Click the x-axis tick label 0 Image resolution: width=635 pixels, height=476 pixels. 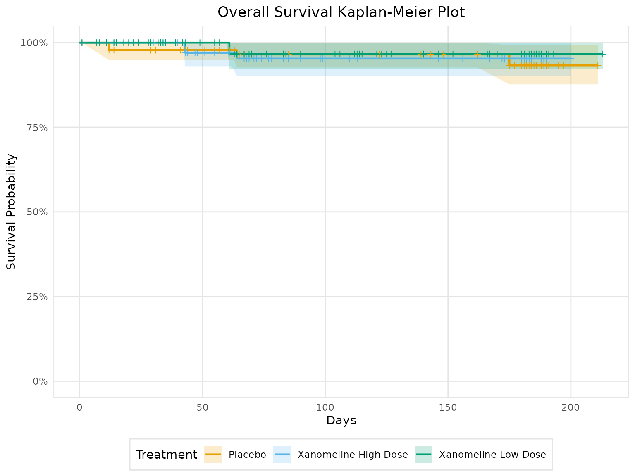coord(79,406)
